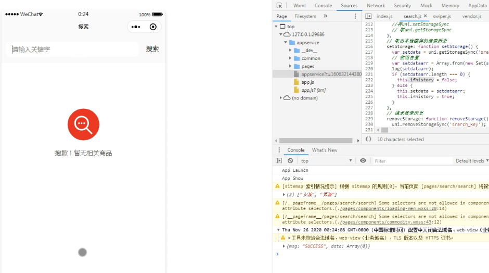Click the WeChat wifi signal icon
The image size is (489, 273).
[x=41, y=14]
